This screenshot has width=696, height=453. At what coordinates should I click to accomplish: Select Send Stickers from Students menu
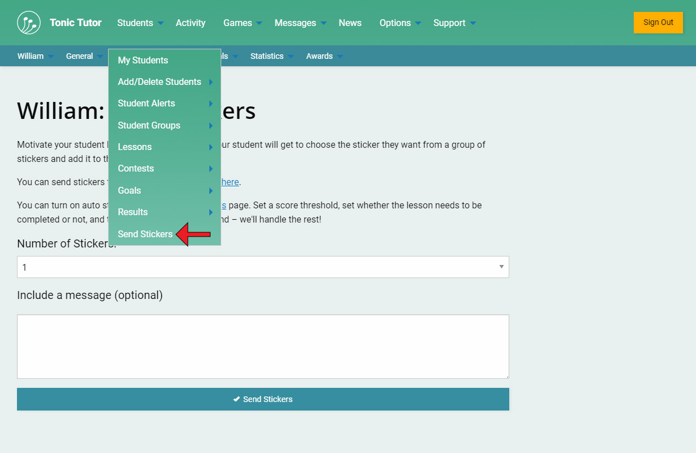pyautogui.click(x=145, y=234)
